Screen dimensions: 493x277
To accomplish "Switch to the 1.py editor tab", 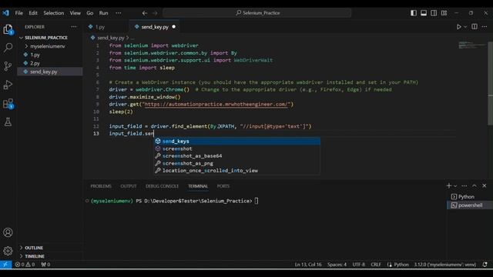I will [x=100, y=27].
